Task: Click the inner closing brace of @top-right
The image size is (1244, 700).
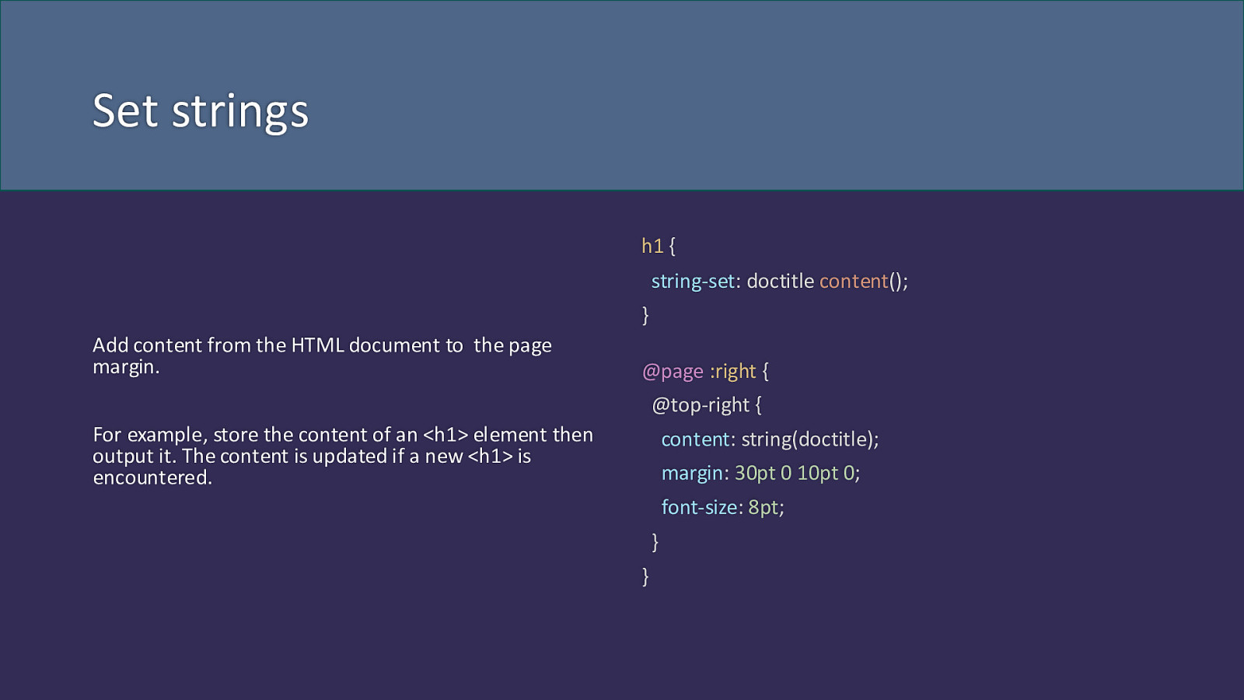Action: pos(655,541)
